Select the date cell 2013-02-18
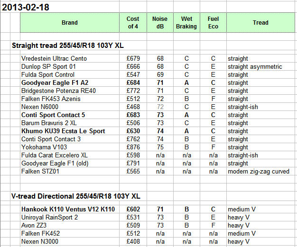The width and height of the screenshot is (297, 247). [x=26, y=8]
